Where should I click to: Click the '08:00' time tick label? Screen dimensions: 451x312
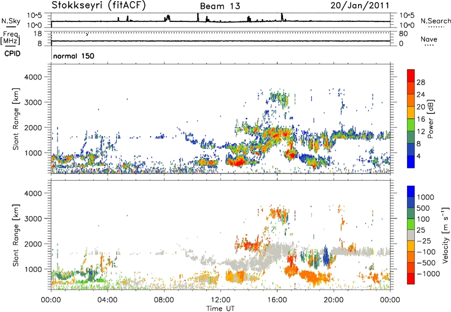(164, 300)
